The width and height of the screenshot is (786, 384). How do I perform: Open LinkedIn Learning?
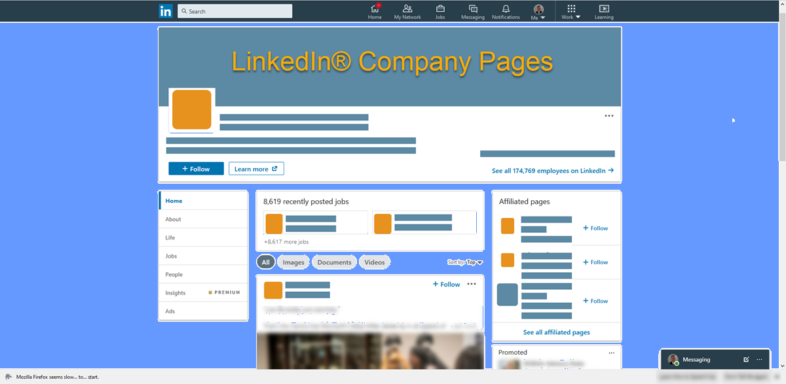pos(603,11)
